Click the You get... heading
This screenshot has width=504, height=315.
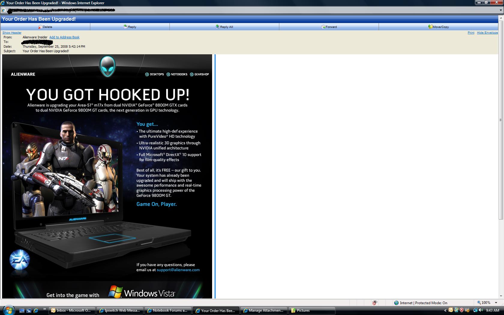tap(147, 124)
